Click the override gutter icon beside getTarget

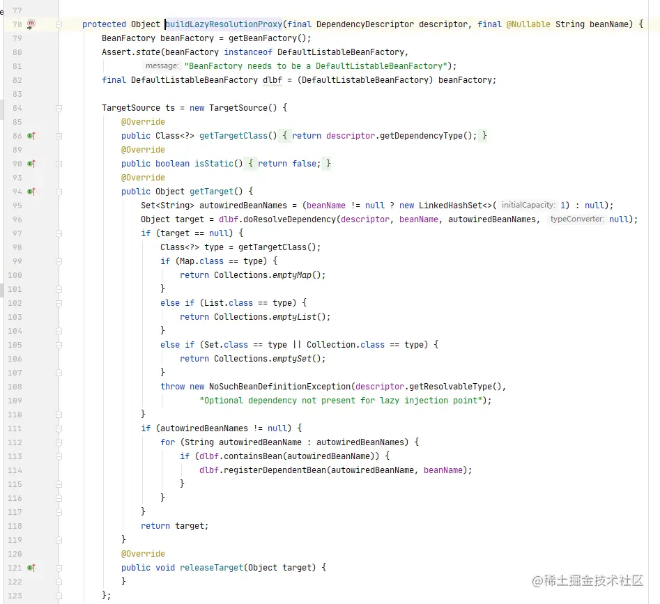tap(31, 192)
